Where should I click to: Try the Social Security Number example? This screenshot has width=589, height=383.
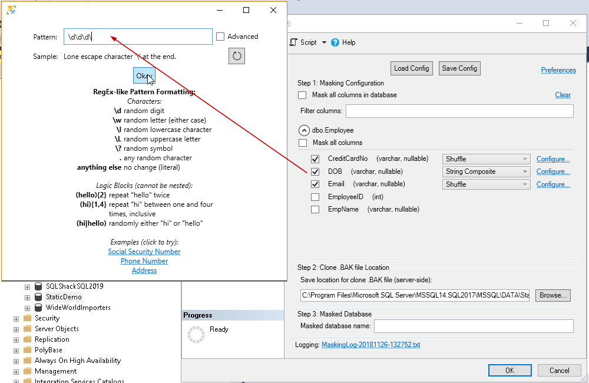pos(144,252)
